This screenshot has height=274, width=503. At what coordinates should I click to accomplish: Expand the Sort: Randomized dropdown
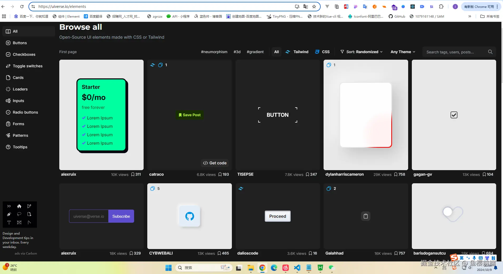(x=361, y=52)
